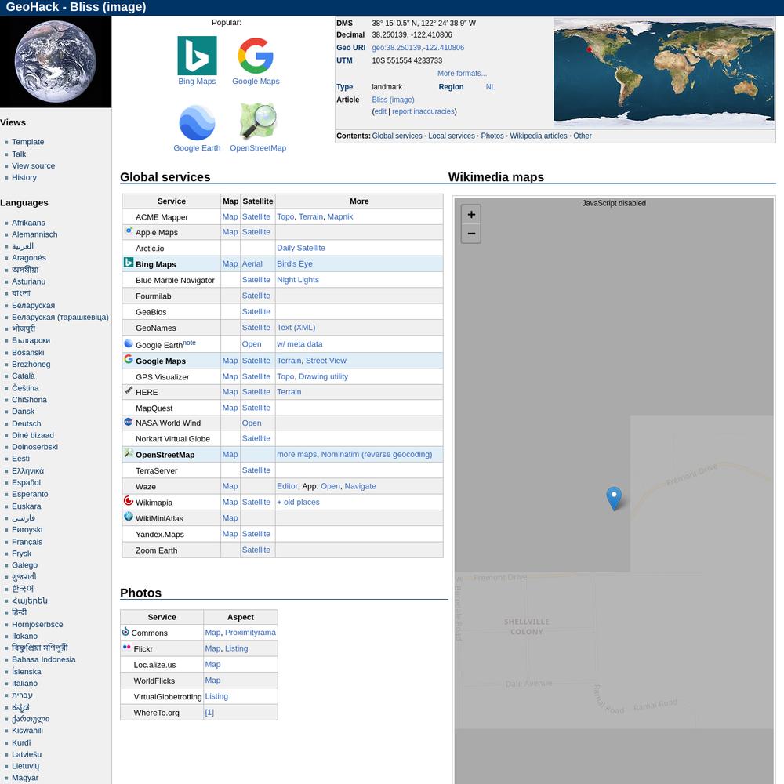Screen dimensions: 784x784
Task: Click the Google Earth table row icon
Action: pyautogui.click(x=129, y=343)
